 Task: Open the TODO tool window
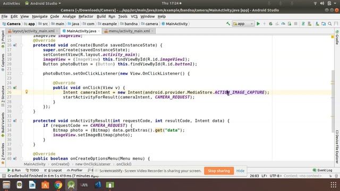pos(32,170)
